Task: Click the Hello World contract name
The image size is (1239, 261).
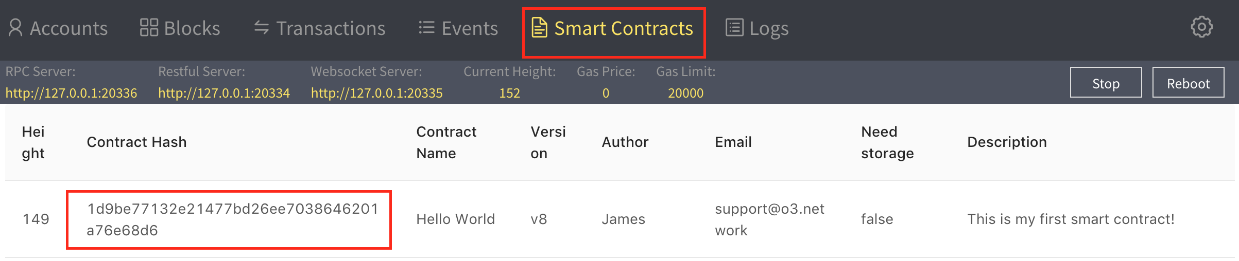Action: point(455,219)
